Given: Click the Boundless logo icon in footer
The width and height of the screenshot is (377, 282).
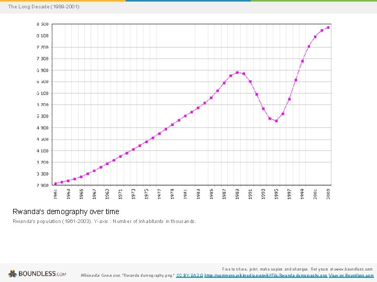Looking at the screenshot, I should point(12,274).
